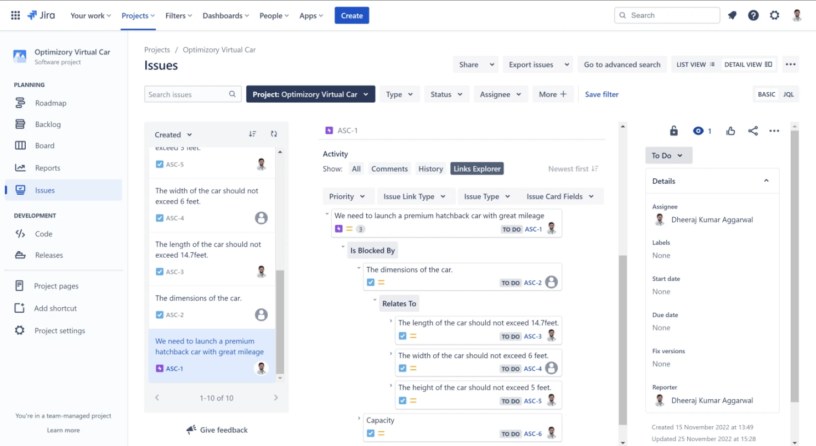This screenshot has width=816, height=446.
Task: Select the Comments activity tab
Action: (x=389, y=169)
